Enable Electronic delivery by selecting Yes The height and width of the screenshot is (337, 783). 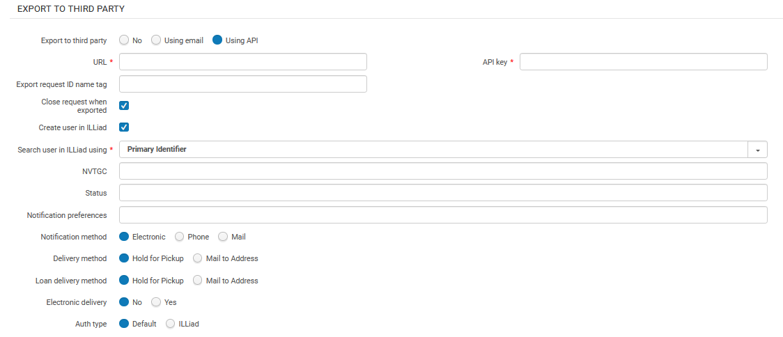156,302
